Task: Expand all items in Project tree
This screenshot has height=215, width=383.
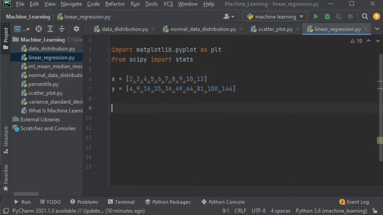Action: click(50, 29)
